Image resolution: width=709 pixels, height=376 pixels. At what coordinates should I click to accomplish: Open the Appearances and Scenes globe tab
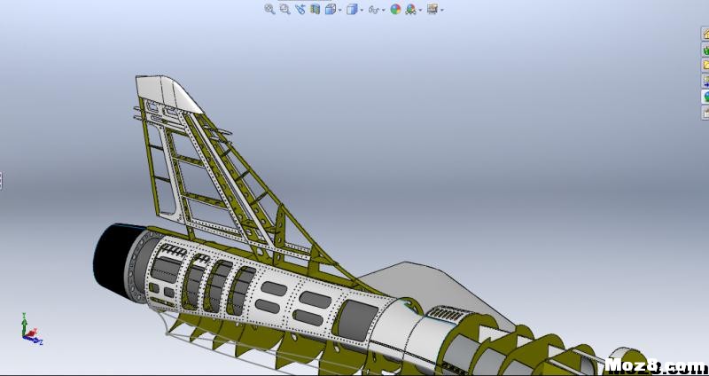pos(705,97)
